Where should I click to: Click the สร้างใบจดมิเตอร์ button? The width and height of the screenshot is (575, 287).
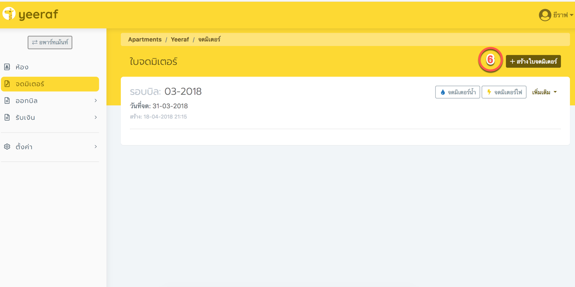(x=533, y=61)
